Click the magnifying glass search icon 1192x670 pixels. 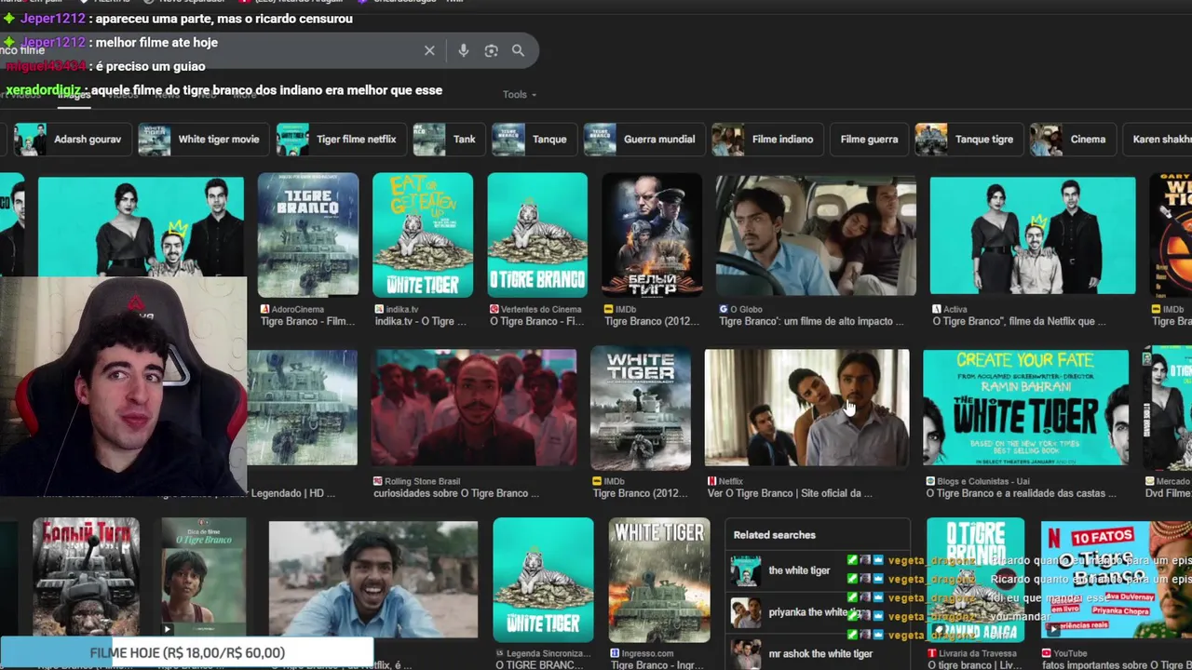[518, 50]
